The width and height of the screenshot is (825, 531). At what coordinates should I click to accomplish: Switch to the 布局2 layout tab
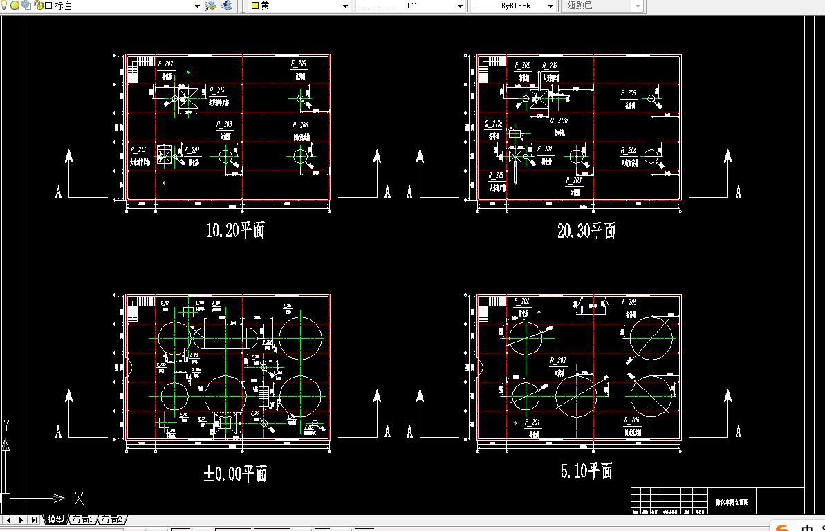tap(111, 519)
